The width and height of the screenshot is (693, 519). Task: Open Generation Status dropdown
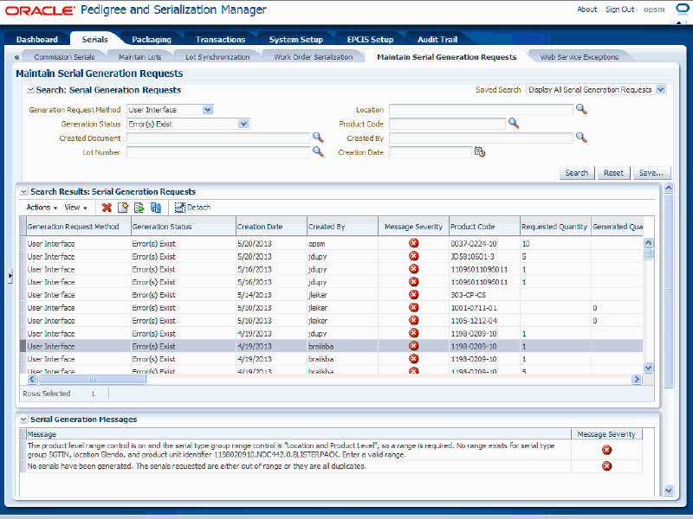pos(243,124)
